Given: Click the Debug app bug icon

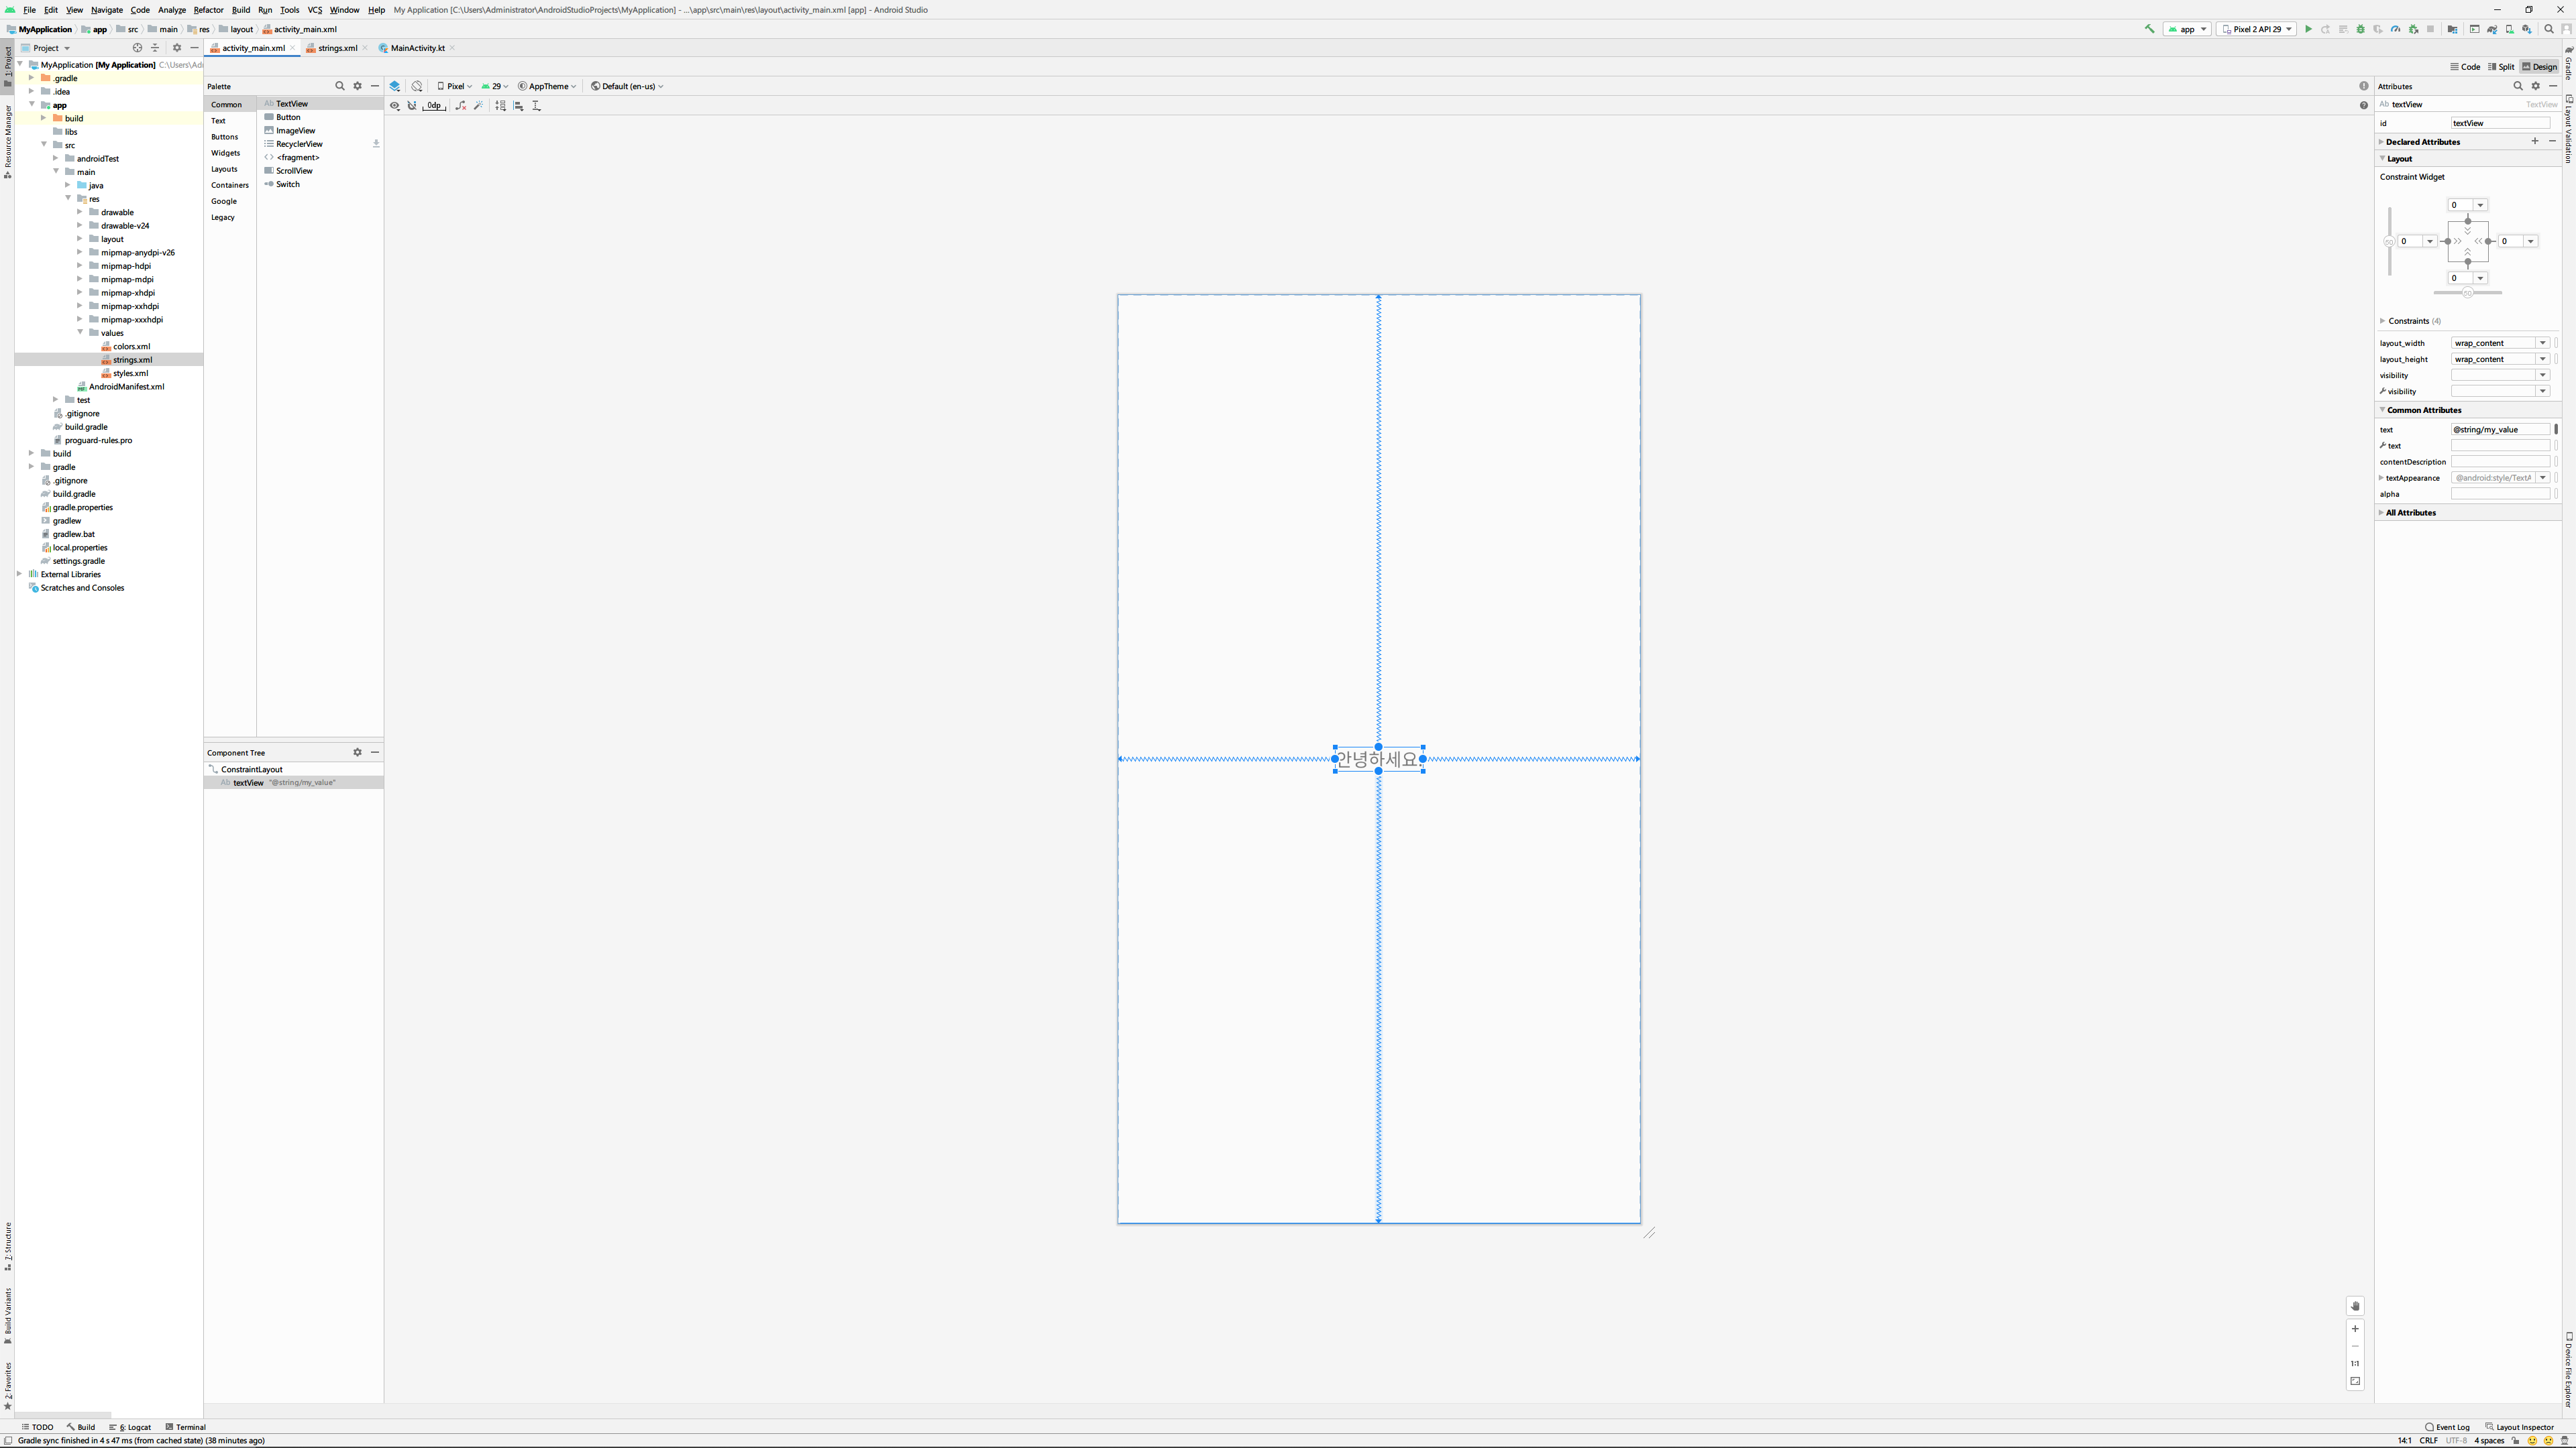Looking at the screenshot, I should coord(2360,29).
